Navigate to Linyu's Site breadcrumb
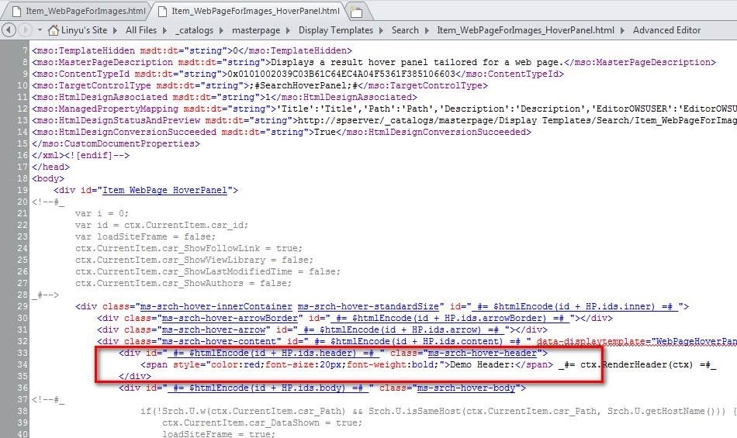The width and height of the screenshot is (737, 438). pos(84,30)
